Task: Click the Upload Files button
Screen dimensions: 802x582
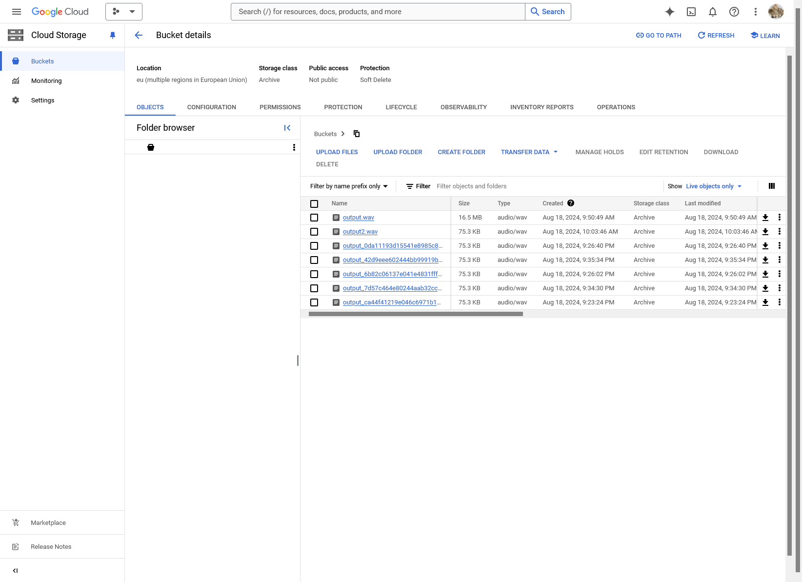Action: [337, 152]
